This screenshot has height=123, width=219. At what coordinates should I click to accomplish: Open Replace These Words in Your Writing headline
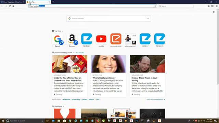144,79
